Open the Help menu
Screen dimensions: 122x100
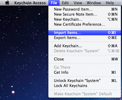coord(110,3)
